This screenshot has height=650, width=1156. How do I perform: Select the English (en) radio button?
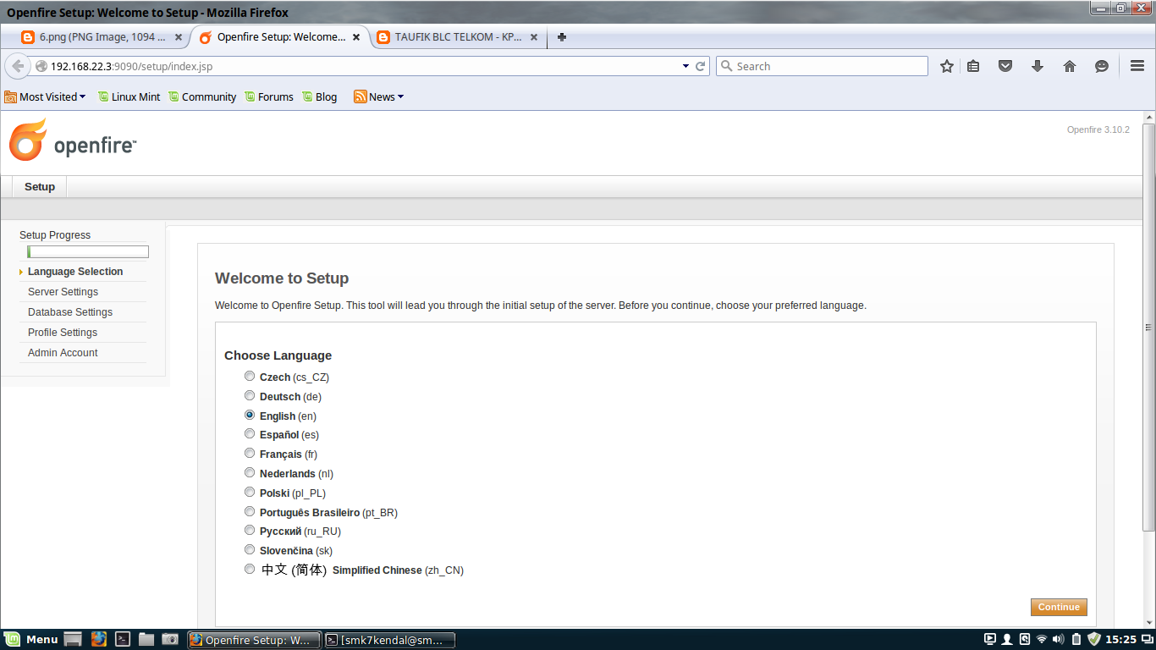coord(250,415)
